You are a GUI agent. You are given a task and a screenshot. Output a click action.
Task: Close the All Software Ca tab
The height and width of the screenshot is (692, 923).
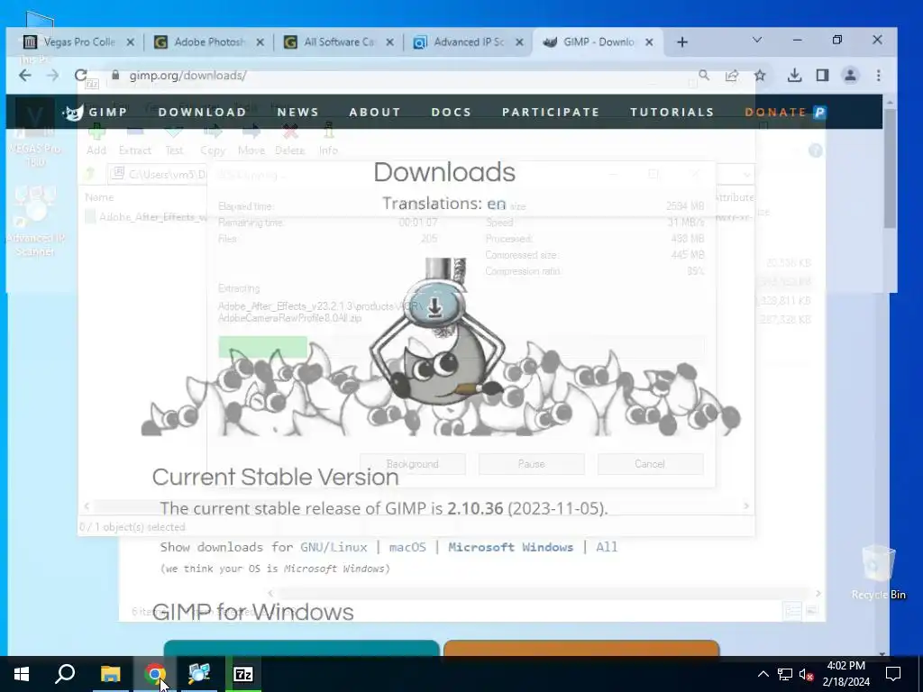(x=389, y=41)
